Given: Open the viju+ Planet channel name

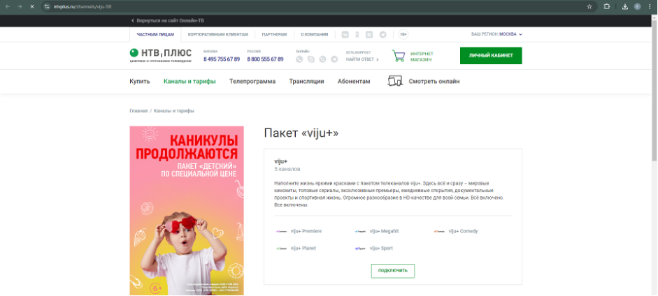Looking at the screenshot, I should (303, 249).
